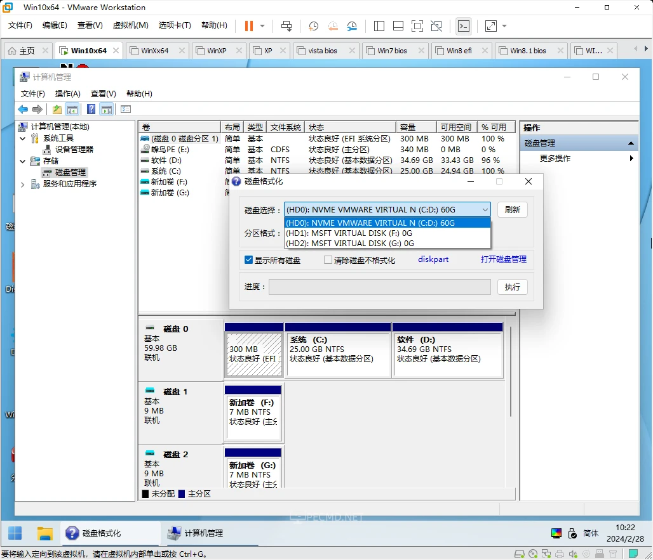The width and height of the screenshot is (653, 560).
Task: Toggle show/hide console tree icon
Action: 72,109
